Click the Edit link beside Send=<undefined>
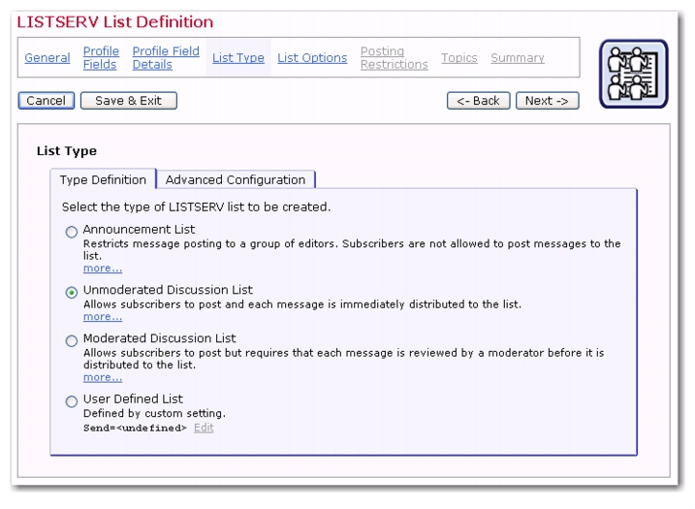The image size is (695, 509). point(204,428)
